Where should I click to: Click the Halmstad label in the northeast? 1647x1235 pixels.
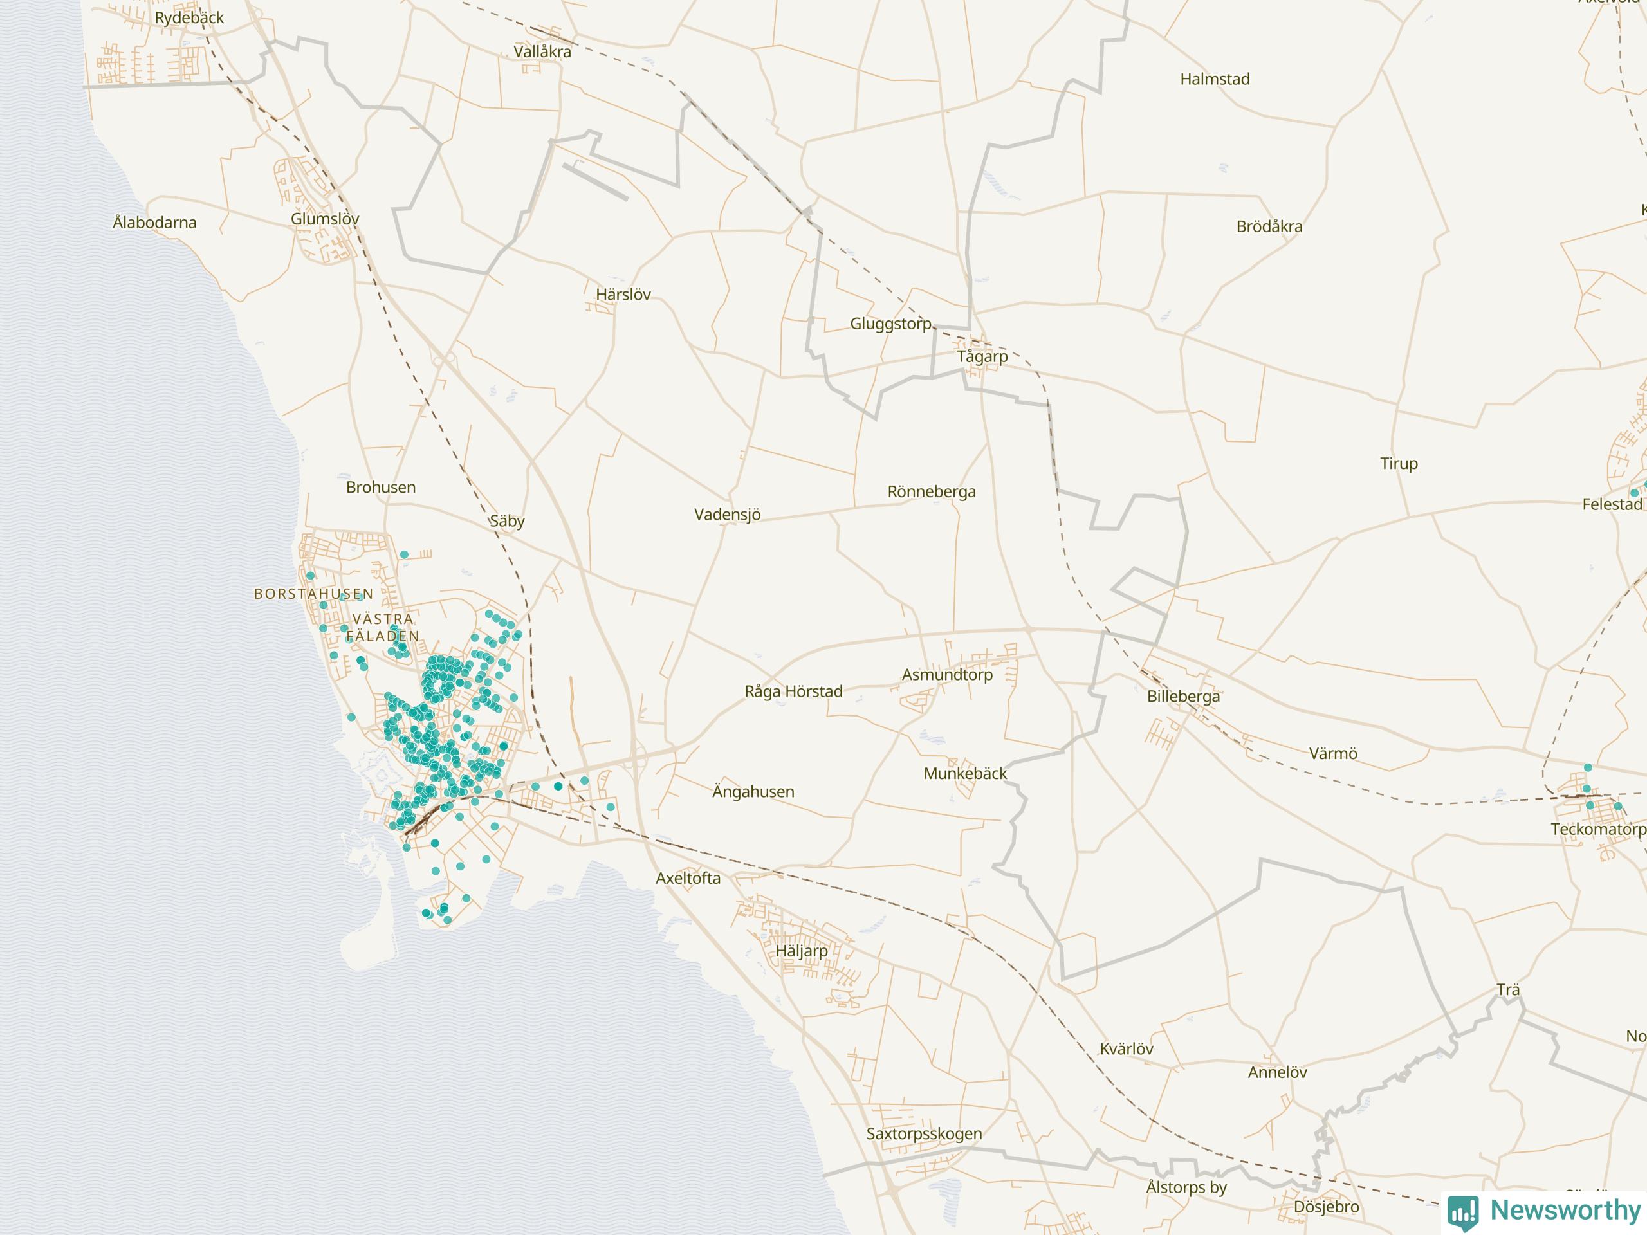[1215, 79]
